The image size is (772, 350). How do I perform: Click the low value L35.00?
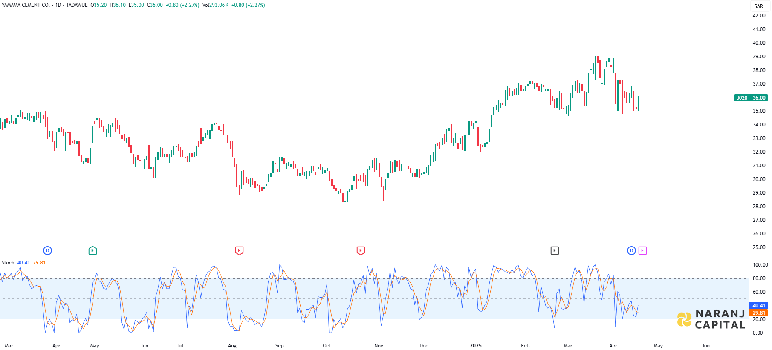[x=136, y=5]
